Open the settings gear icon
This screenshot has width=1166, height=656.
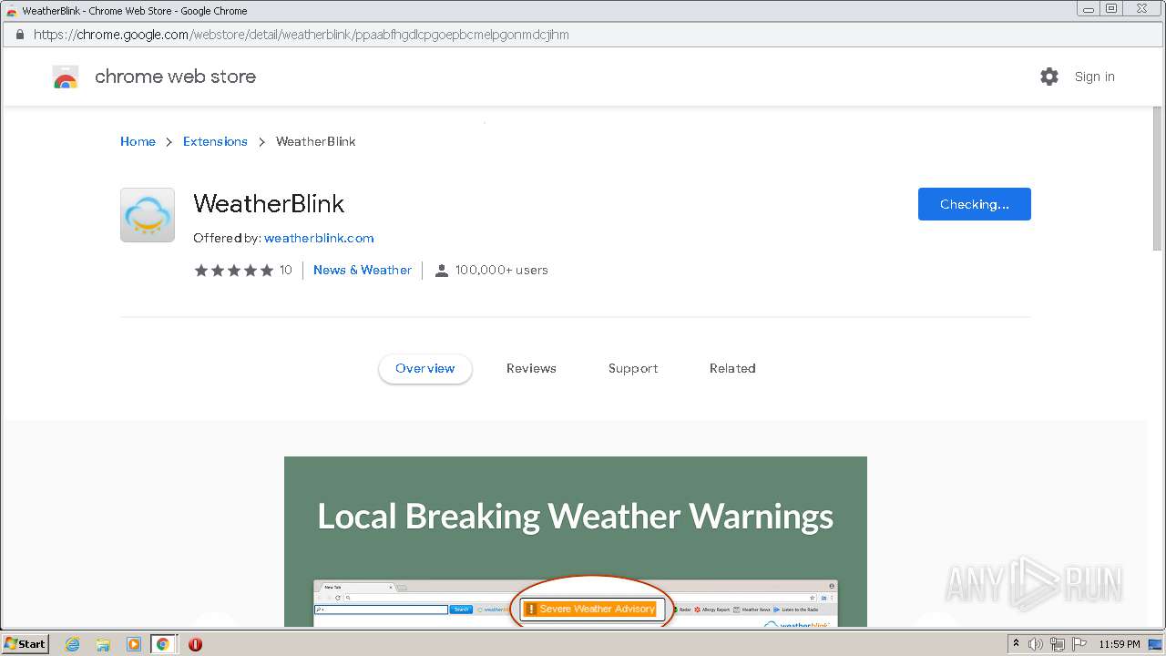(x=1049, y=77)
